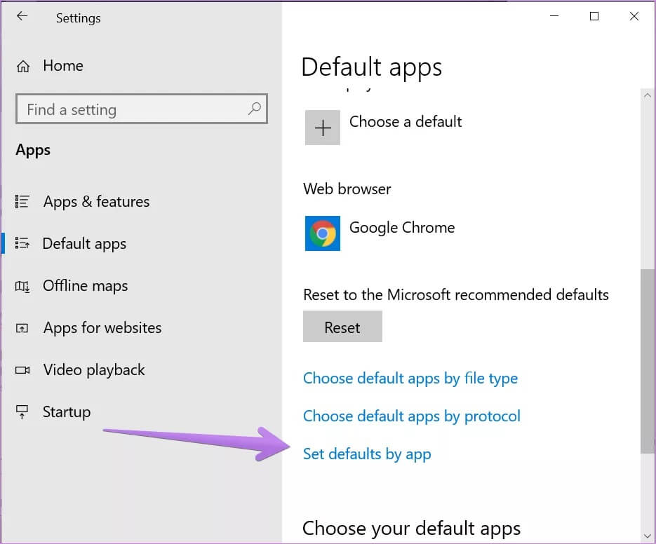Image resolution: width=656 pixels, height=544 pixels.
Task: Click the Apps sidebar heading
Action: tap(33, 150)
